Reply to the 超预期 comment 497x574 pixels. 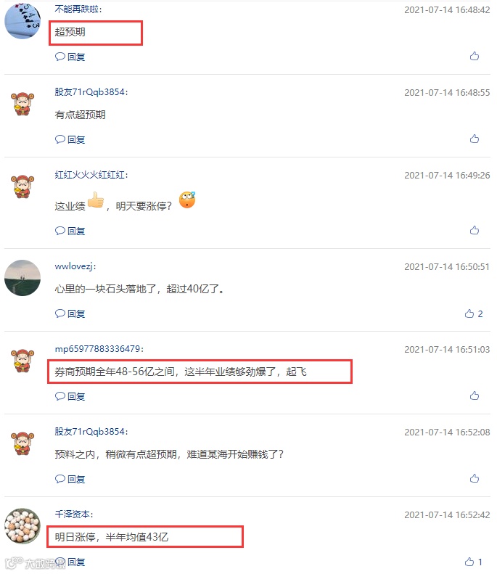[70, 57]
